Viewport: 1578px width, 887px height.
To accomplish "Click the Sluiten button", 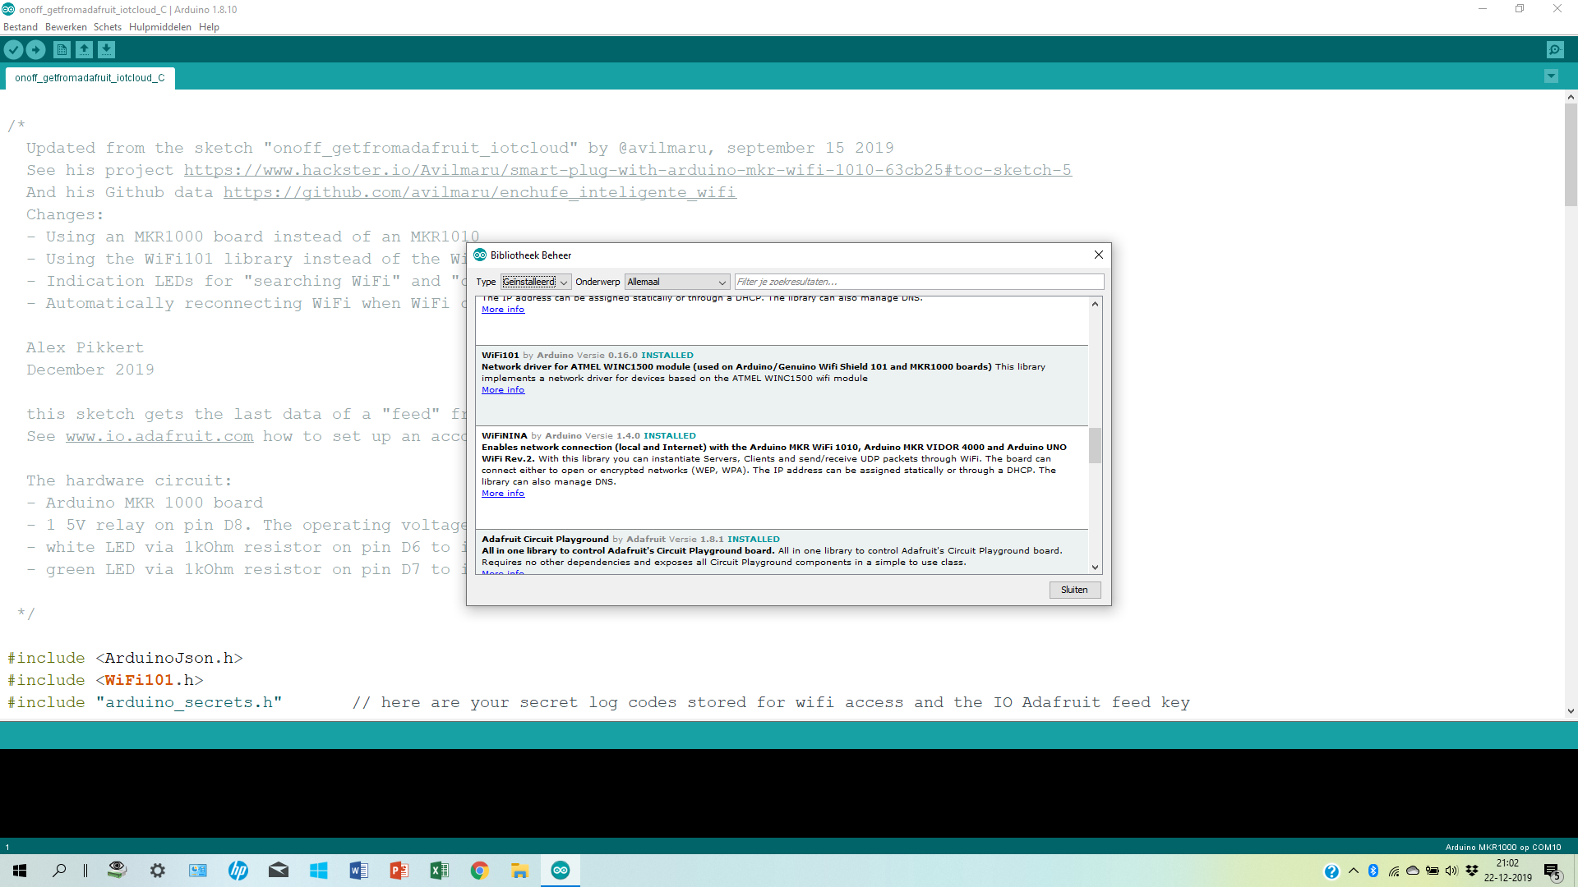I will 1074,590.
